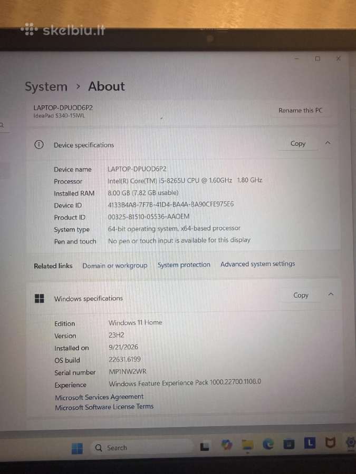Open Settings gear icon on the taskbar
The height and width of the screenshot is (474, 356).
pyautogui.click(x=351, y=442)
